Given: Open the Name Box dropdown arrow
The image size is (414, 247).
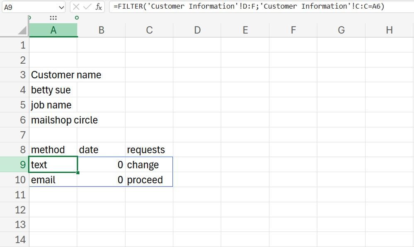Looking at the screenshot, I should [x=62, y=7].
